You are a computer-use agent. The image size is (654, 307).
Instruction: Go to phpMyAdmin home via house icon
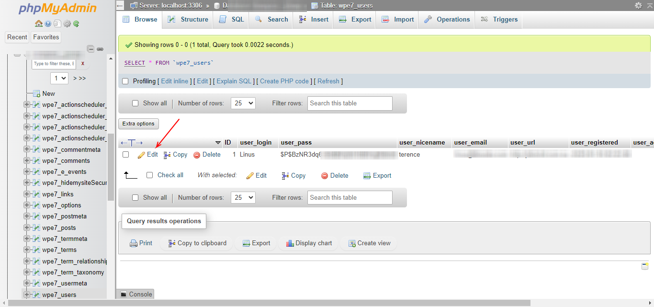(x=39, y=23)
